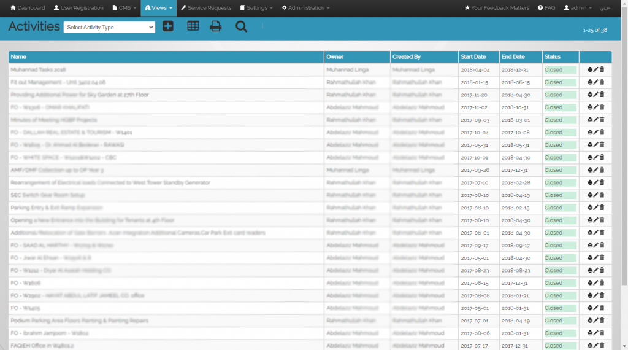628x350 pixels.
Task: Print the Podium Parking Area Floors row
Action: 589,321
